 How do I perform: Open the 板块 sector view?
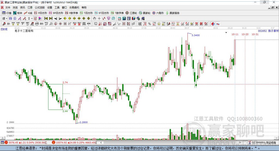coord(18,13)
